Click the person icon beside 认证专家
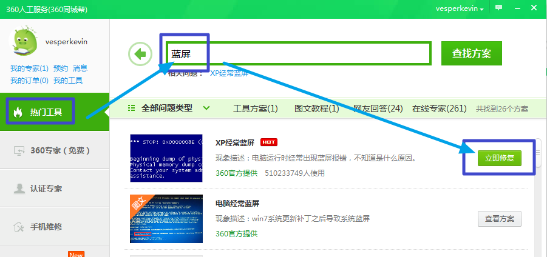 [18, 189]
